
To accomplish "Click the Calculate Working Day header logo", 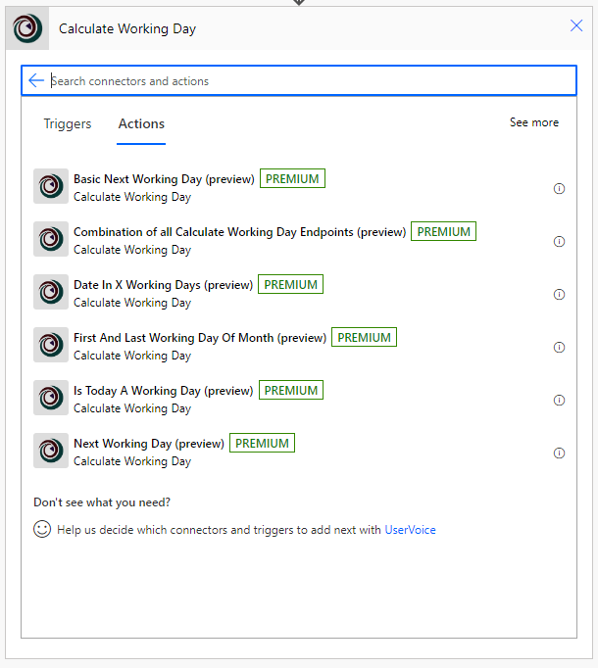I will pyautogui.click(x=27, y=28).
